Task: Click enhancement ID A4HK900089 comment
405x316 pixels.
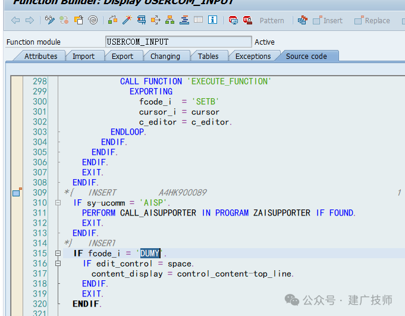Action: (x=183, y=192)
